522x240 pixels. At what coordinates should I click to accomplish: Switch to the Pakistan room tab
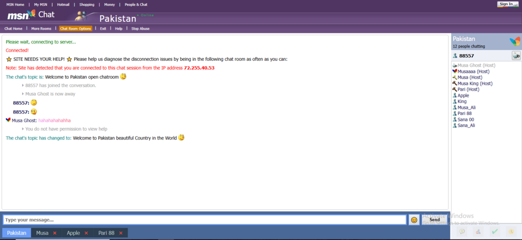tap(17, 233)
